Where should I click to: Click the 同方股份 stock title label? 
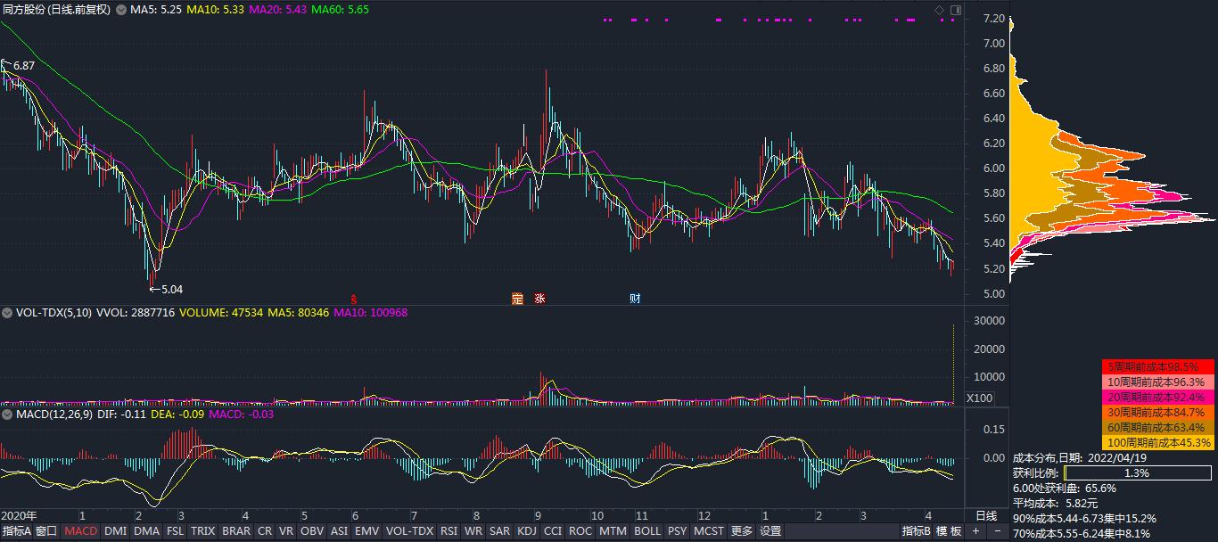55,10
